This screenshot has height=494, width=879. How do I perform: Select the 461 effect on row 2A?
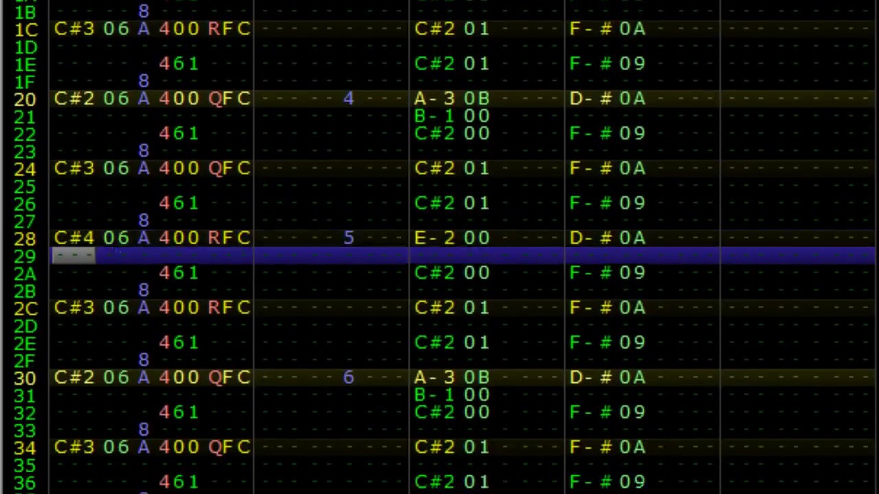179,273
